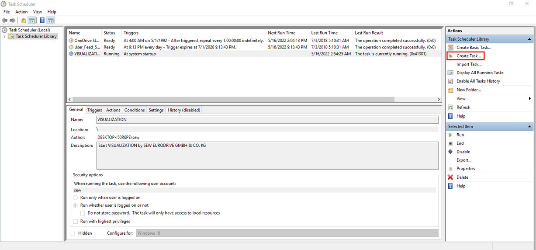Click the green Refresh icon in Actions
The image size is (536, 250).
(451, 108)
